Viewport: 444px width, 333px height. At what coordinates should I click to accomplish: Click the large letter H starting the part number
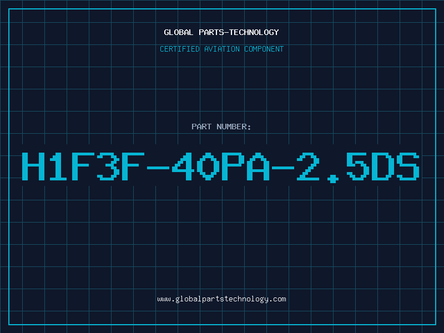(x=33, y=167)
